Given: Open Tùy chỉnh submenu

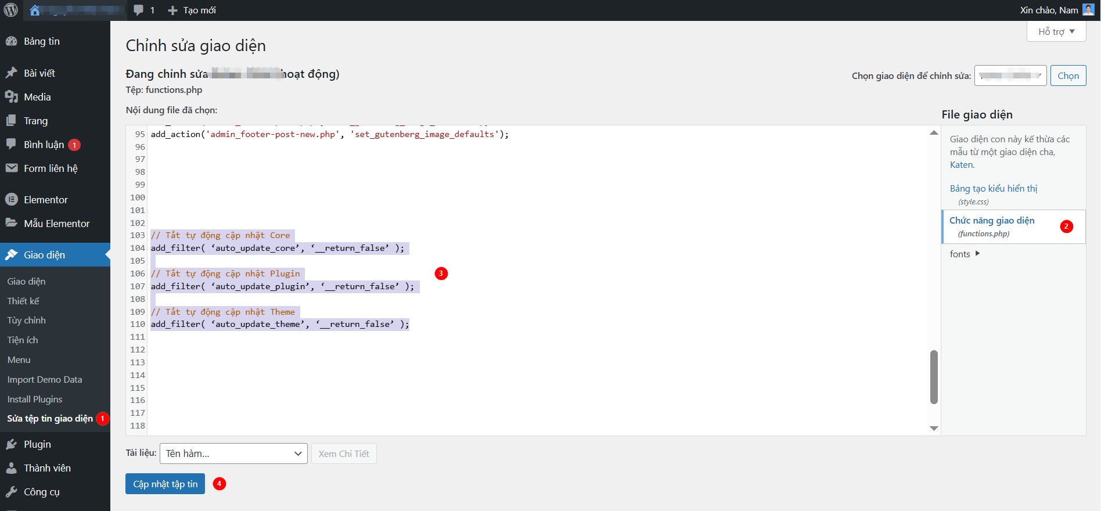Looking at the screenshot, I should click(26, 321).
